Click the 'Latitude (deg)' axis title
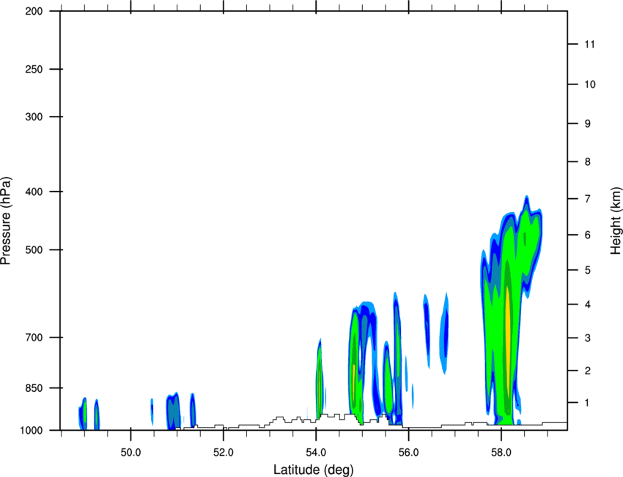 314,470
